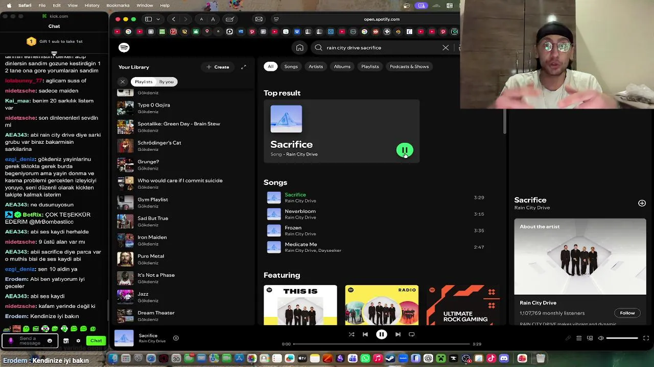This screenshot has height=367, width=654.
Task: Open Rain City Drive link in top result
Action: point(302,154)
